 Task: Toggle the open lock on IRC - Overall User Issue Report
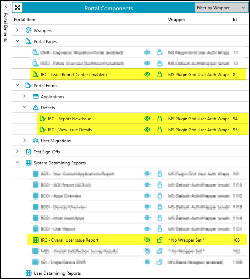(160, 240)
